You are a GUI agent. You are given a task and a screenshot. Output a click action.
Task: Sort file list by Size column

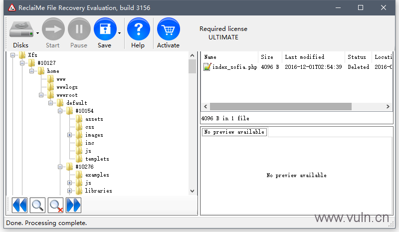click(270, 57)
